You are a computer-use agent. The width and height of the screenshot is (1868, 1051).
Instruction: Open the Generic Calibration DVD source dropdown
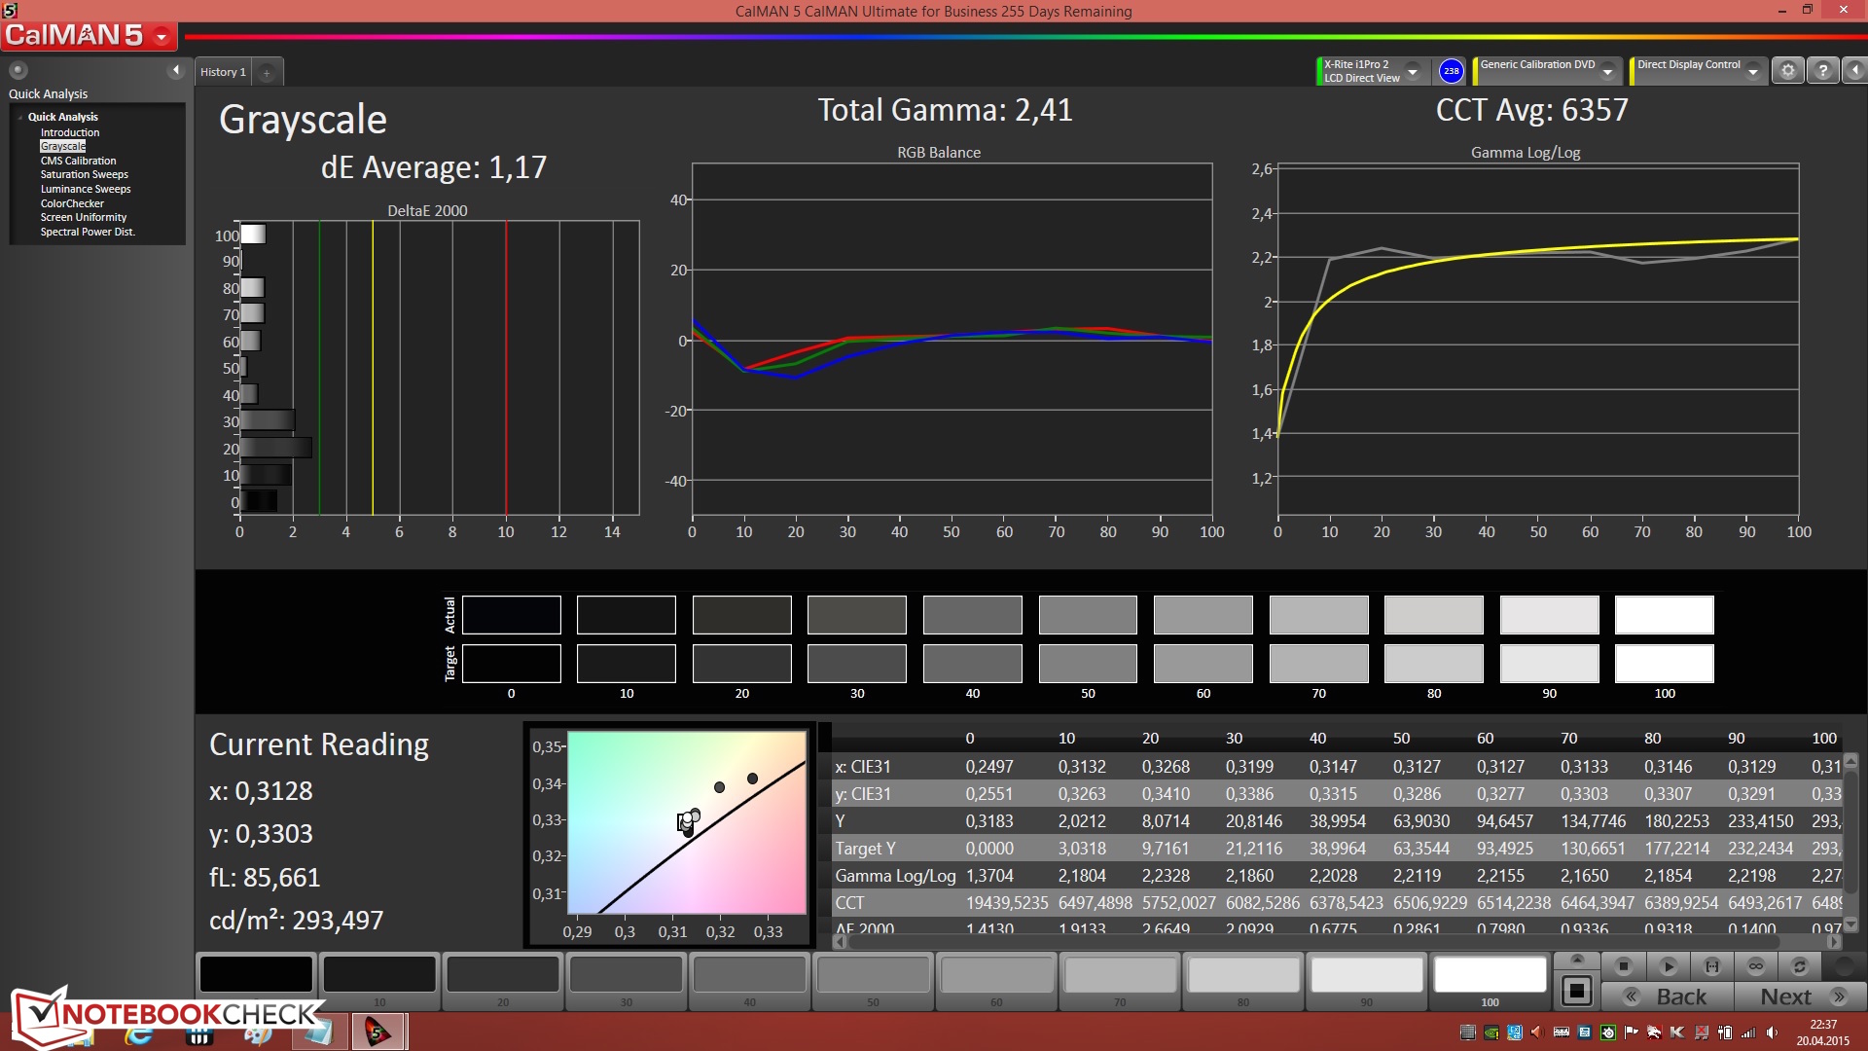pyautogui.click(x=1608, y=72)
